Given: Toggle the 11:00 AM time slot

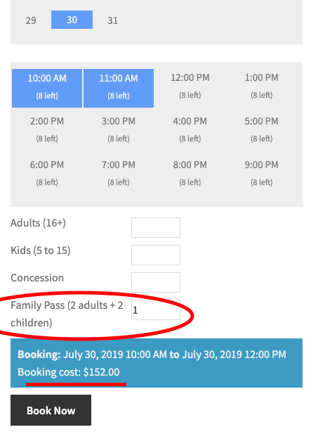Looking at the screenshot, I should click(x=119, y=88).
